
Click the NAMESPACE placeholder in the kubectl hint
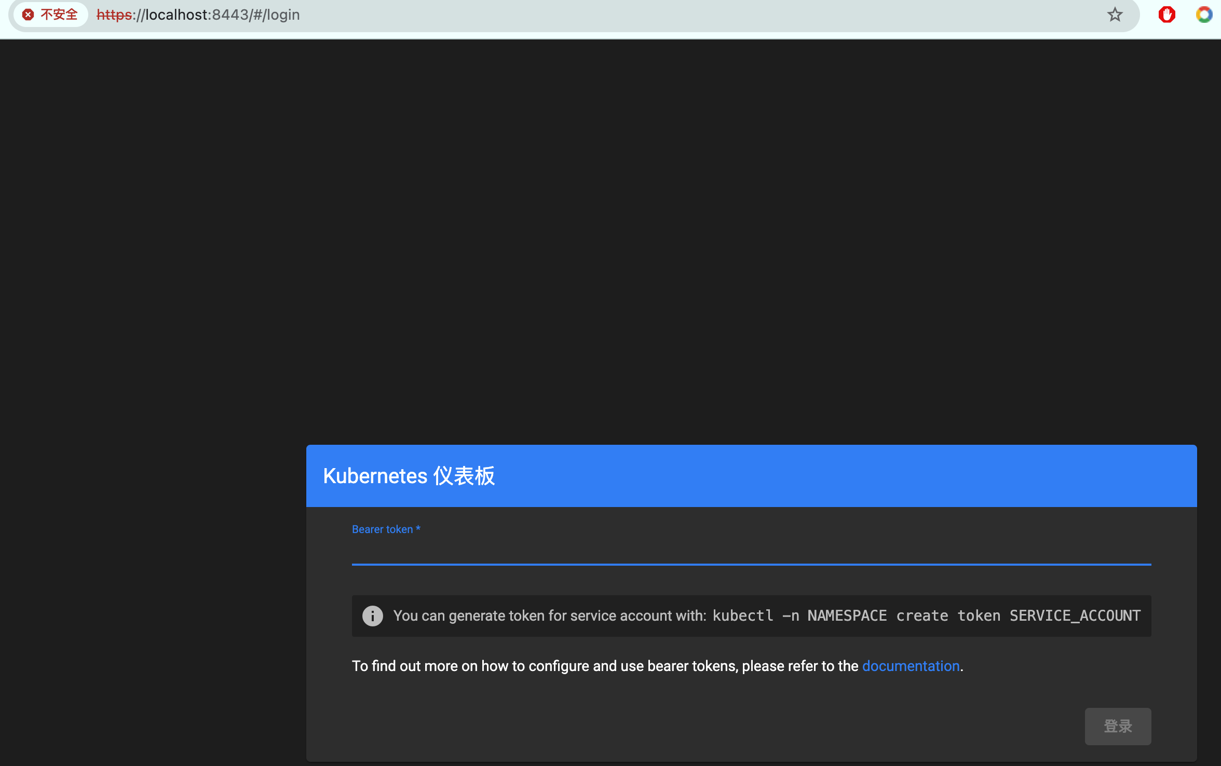(x=847, y=615)
